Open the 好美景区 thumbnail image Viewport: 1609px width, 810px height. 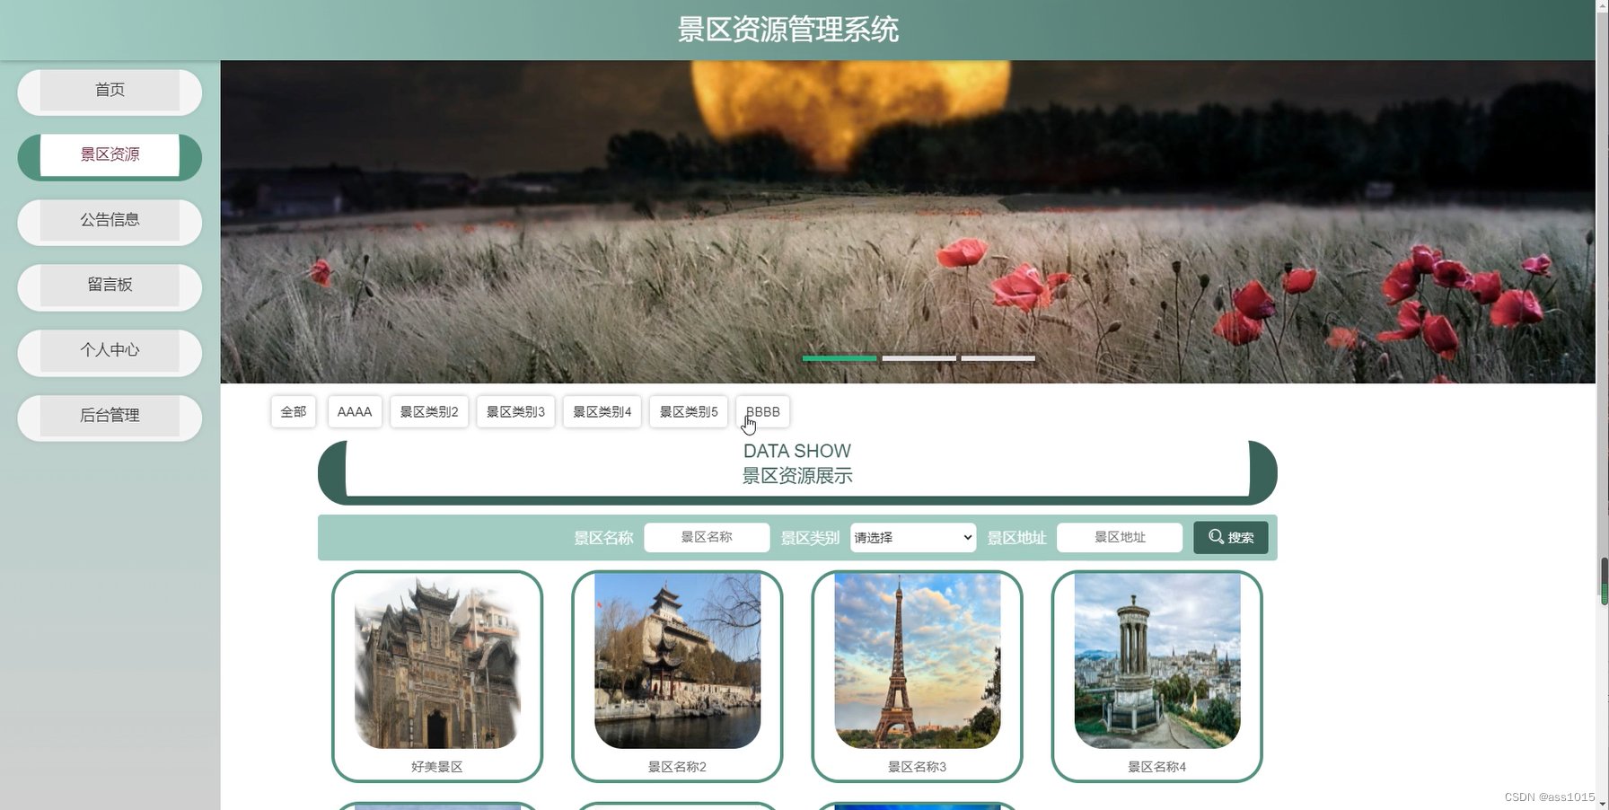[x=437, y=662]
